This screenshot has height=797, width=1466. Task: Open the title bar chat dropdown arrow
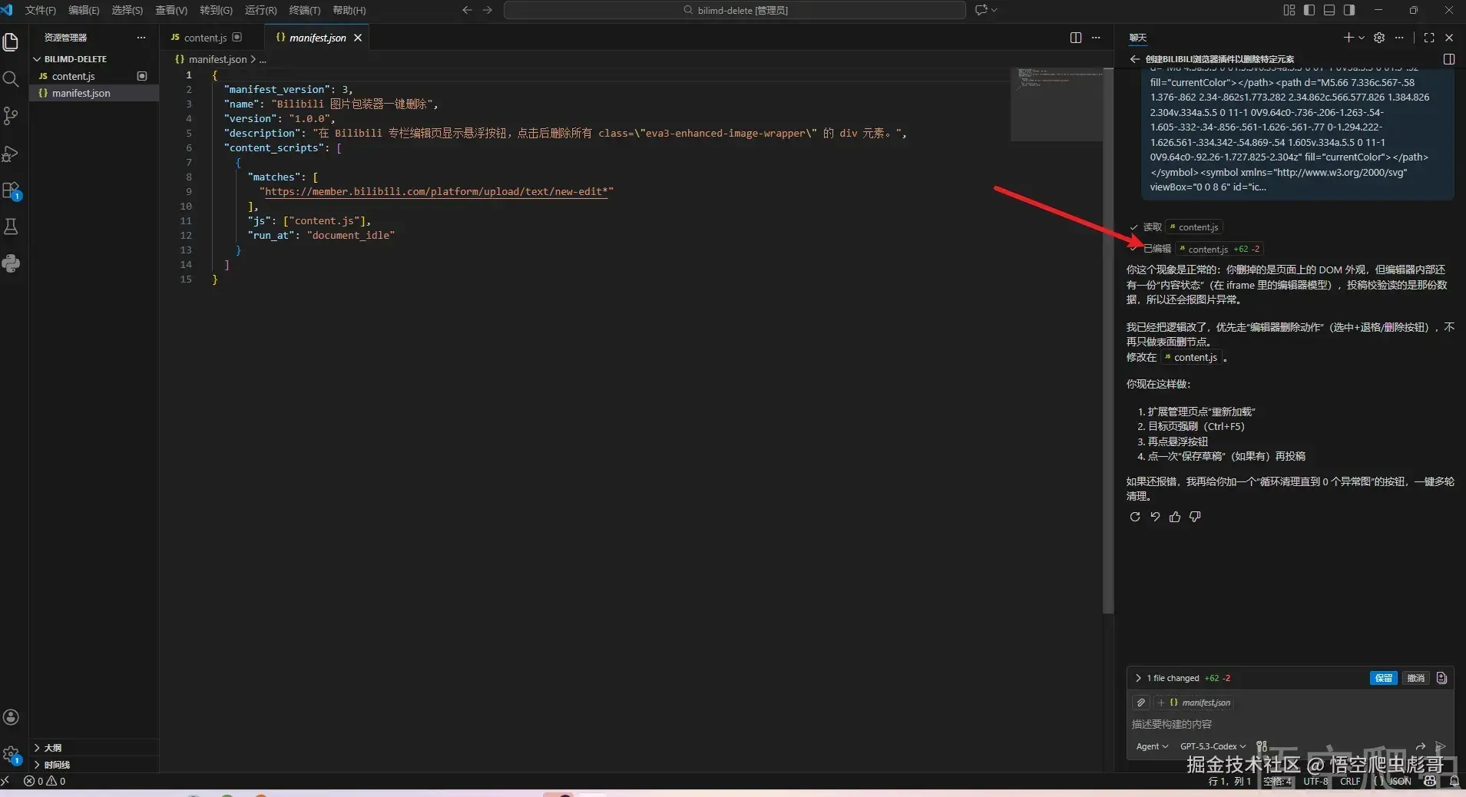994,10
